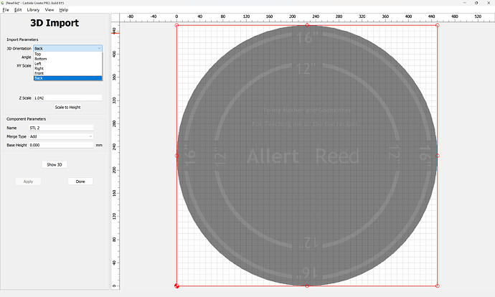Select Top orientation in the list

pyautogui.click(x=68, y=54)
